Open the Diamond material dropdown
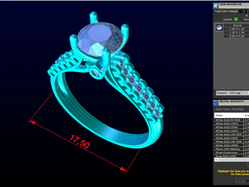This screenshot has height=187, width=249. [x=232, y=93]
